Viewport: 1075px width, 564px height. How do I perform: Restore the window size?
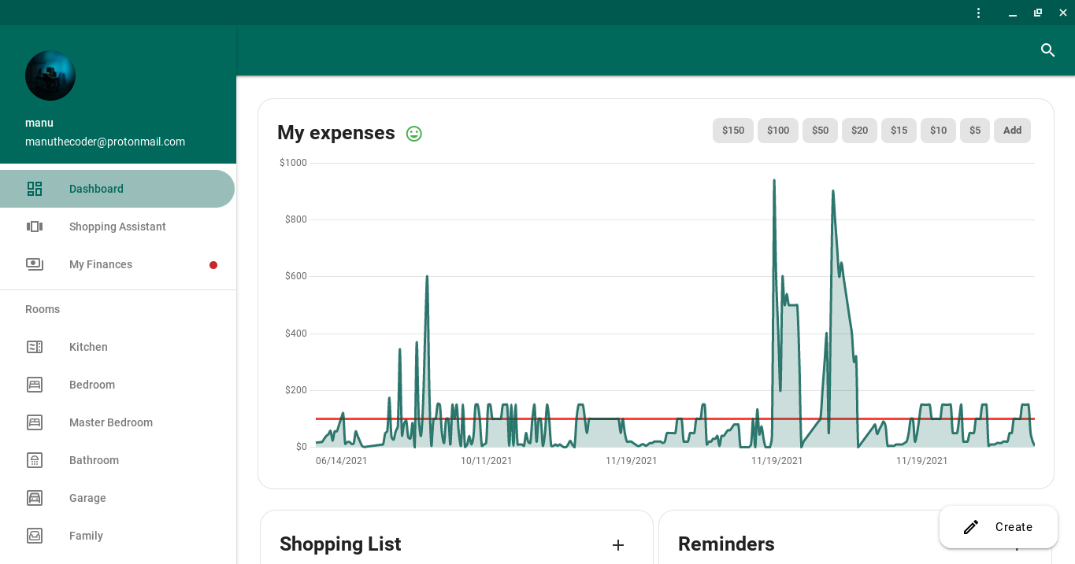pos(1038,13)
